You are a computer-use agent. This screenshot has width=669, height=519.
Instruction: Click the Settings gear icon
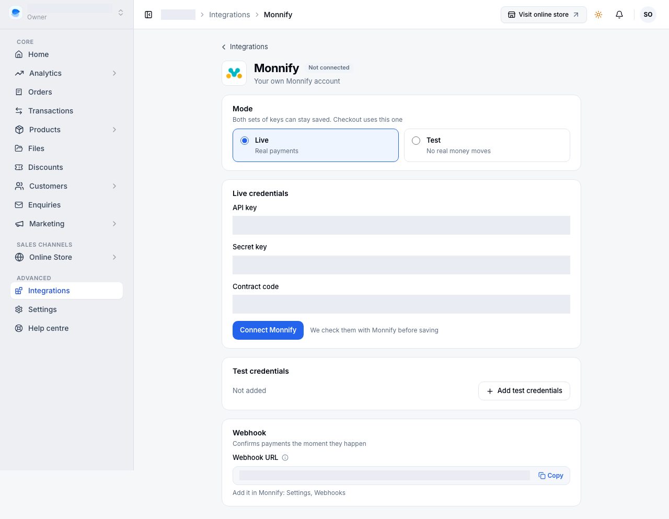(x=19, y=309)
